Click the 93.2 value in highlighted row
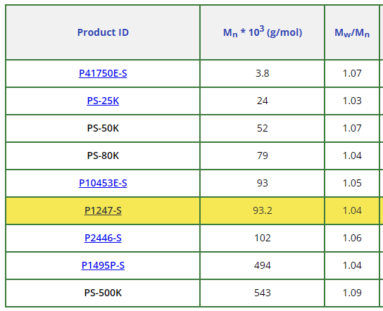 click(x=263, y=210)
